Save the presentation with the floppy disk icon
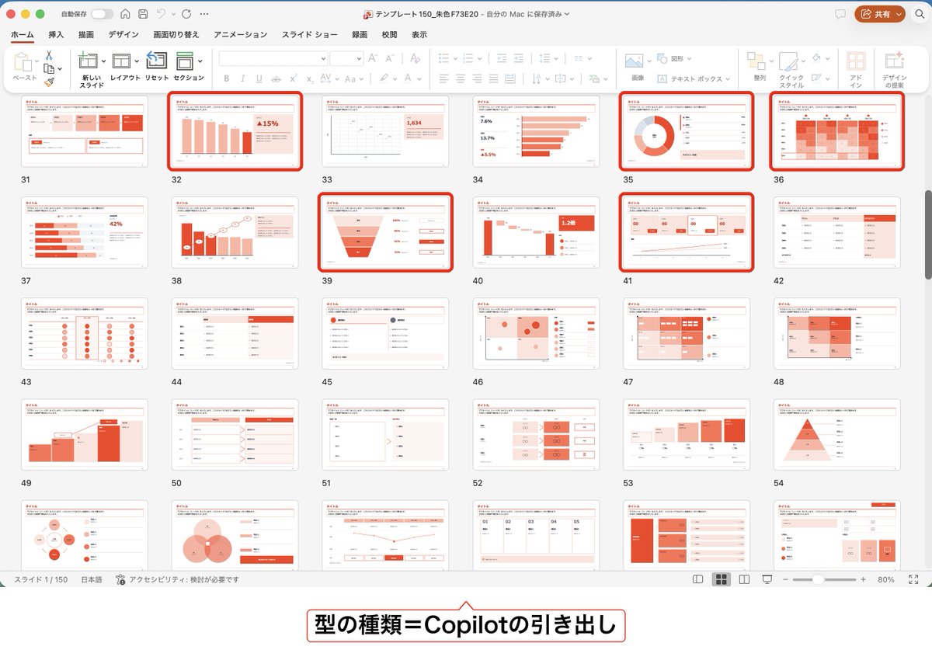Image resolution: width=932 pixels, height=657 pixels. (x=143, y=14)
